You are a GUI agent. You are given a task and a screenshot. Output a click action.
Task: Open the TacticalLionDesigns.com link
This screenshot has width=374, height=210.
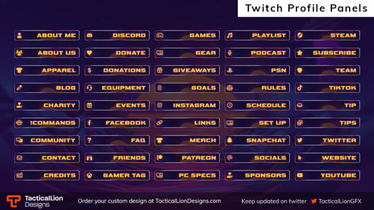point(188,201)
